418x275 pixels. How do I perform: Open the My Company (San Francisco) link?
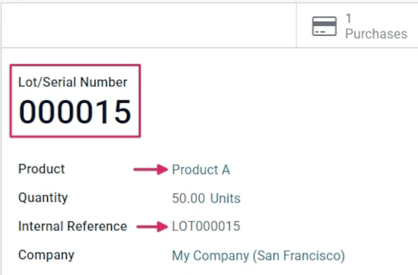pos(258,255)
